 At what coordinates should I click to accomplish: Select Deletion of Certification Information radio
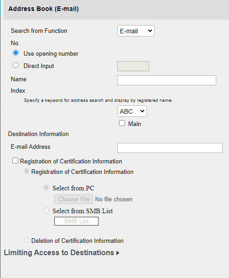click(26, 240)
